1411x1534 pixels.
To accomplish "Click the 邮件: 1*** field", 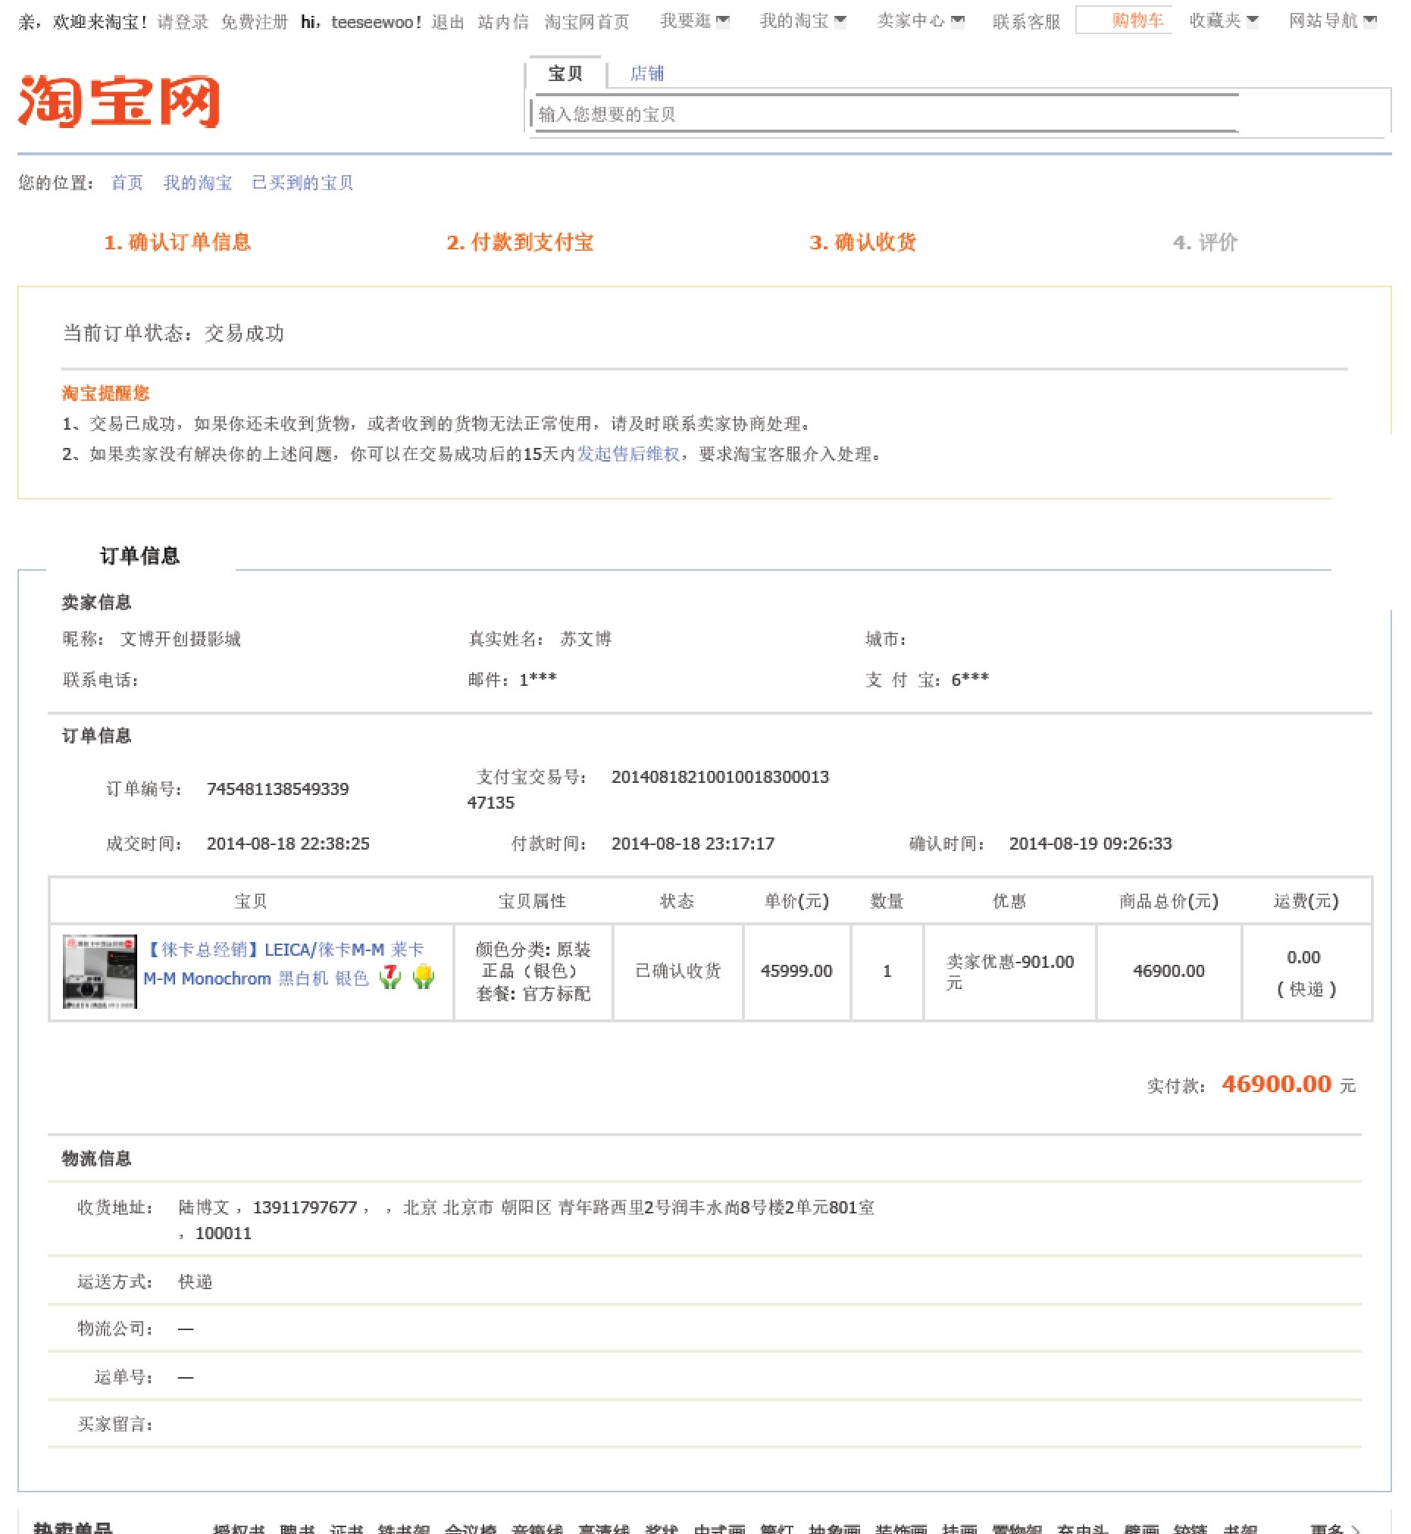I will click(512, 680).
